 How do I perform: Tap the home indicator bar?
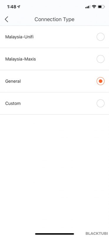[54, 234]
